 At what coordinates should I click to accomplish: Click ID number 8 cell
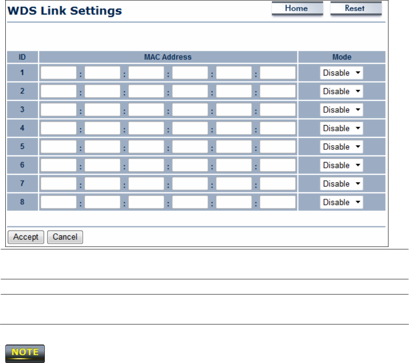coord(23,202)
